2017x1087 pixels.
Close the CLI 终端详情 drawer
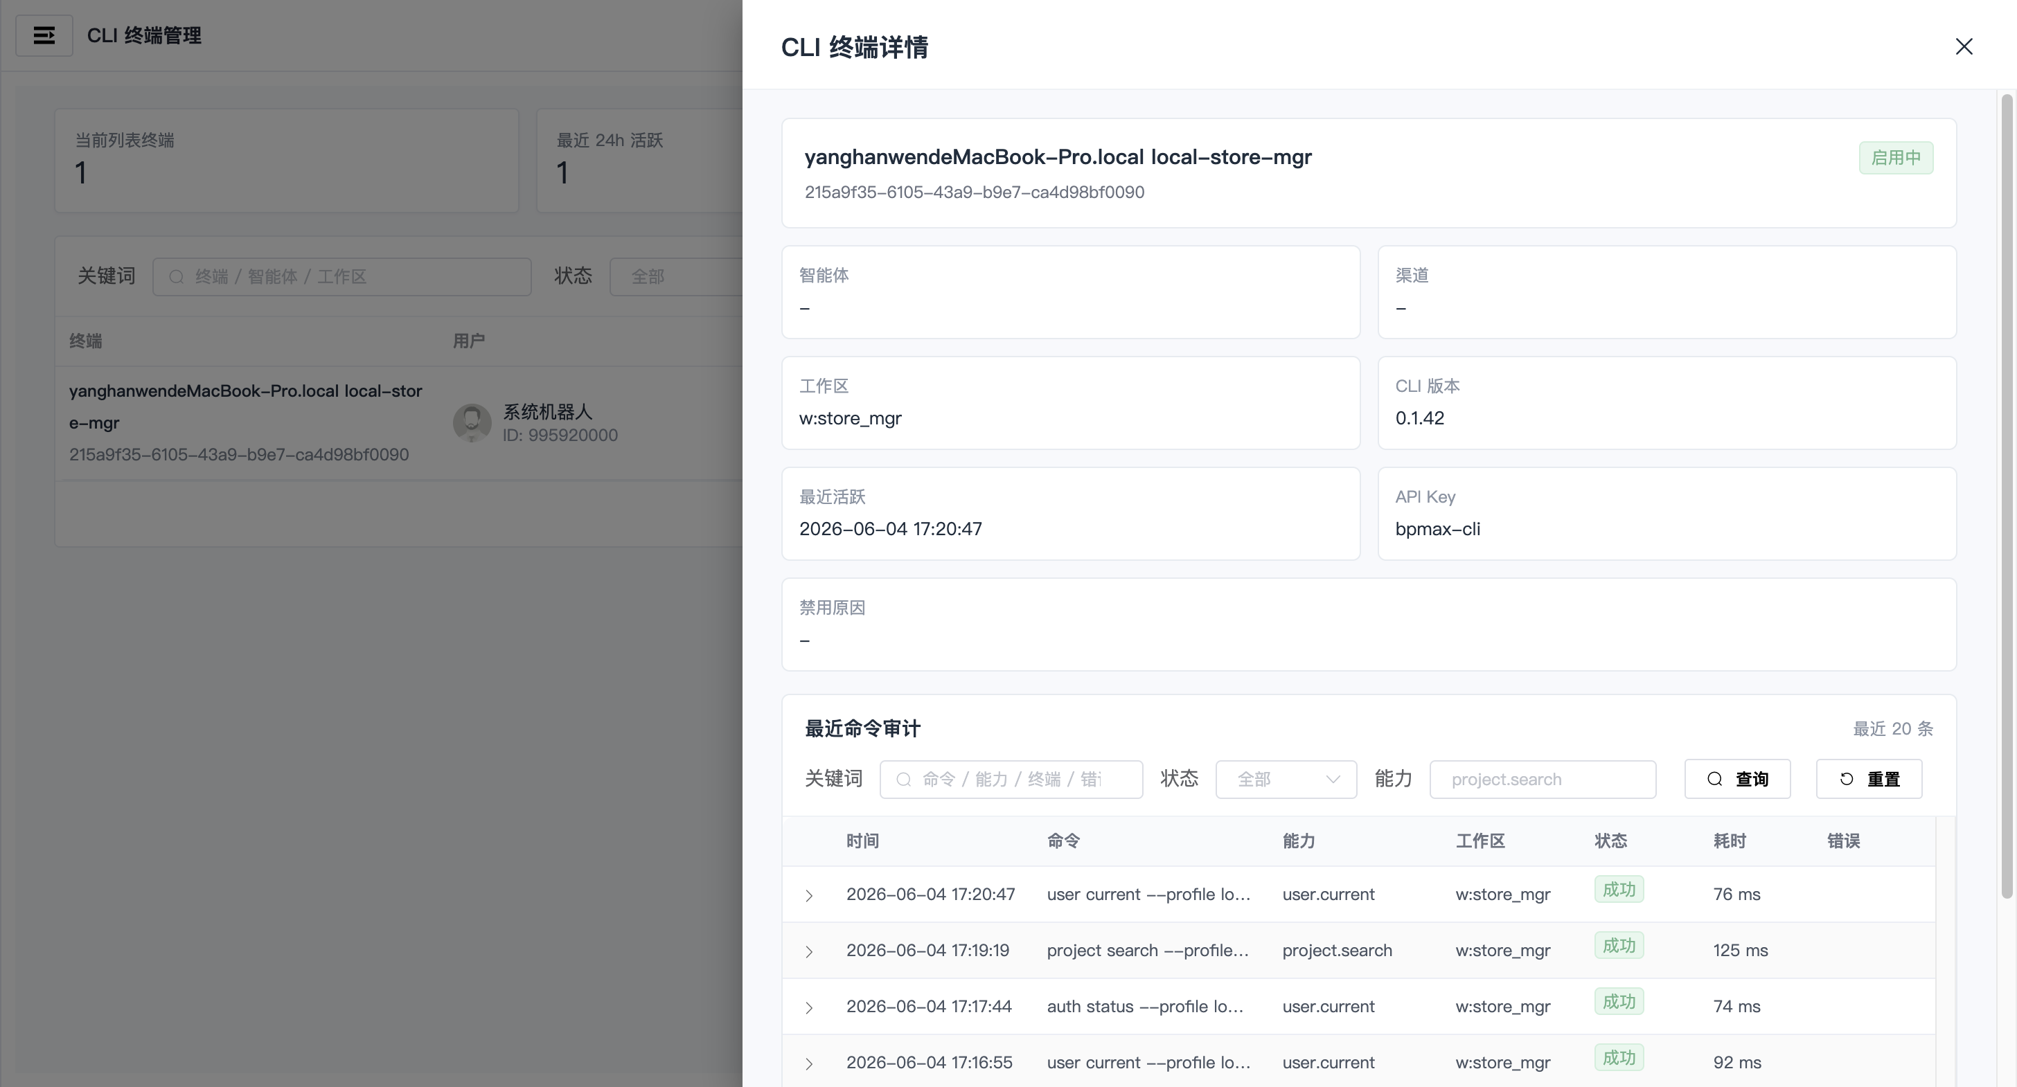tap(1963, 46)
